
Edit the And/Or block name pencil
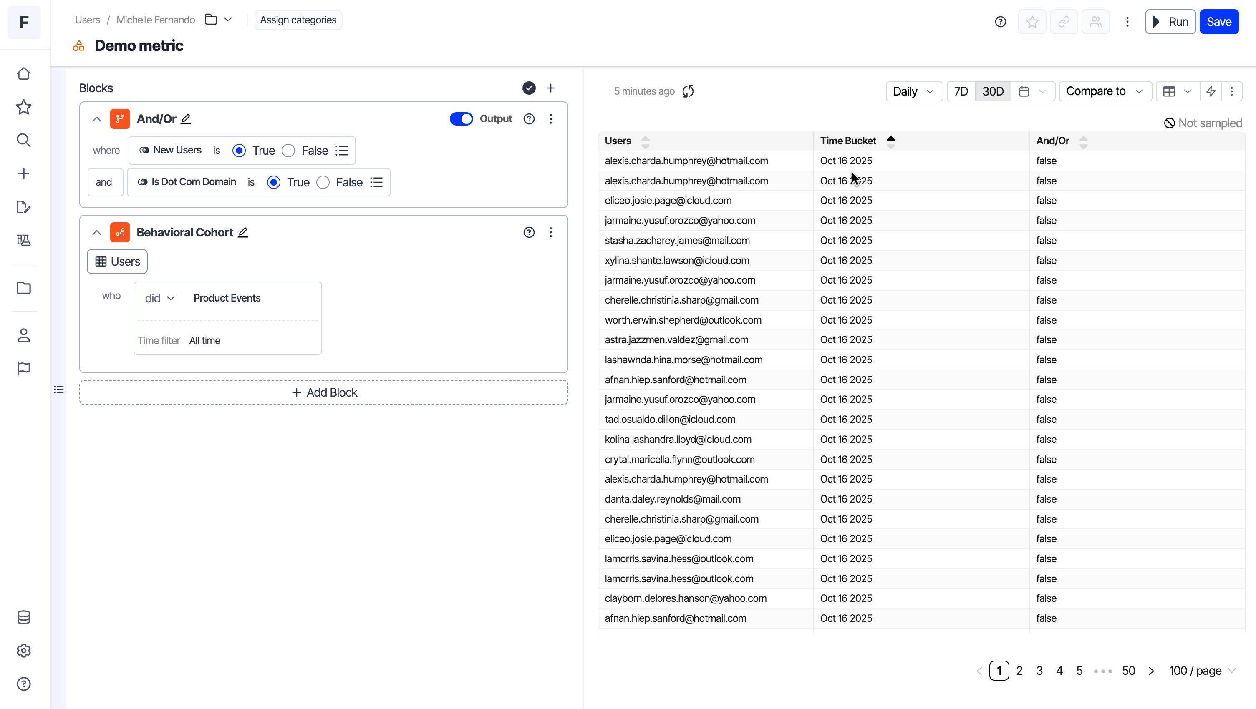[186, 119]
